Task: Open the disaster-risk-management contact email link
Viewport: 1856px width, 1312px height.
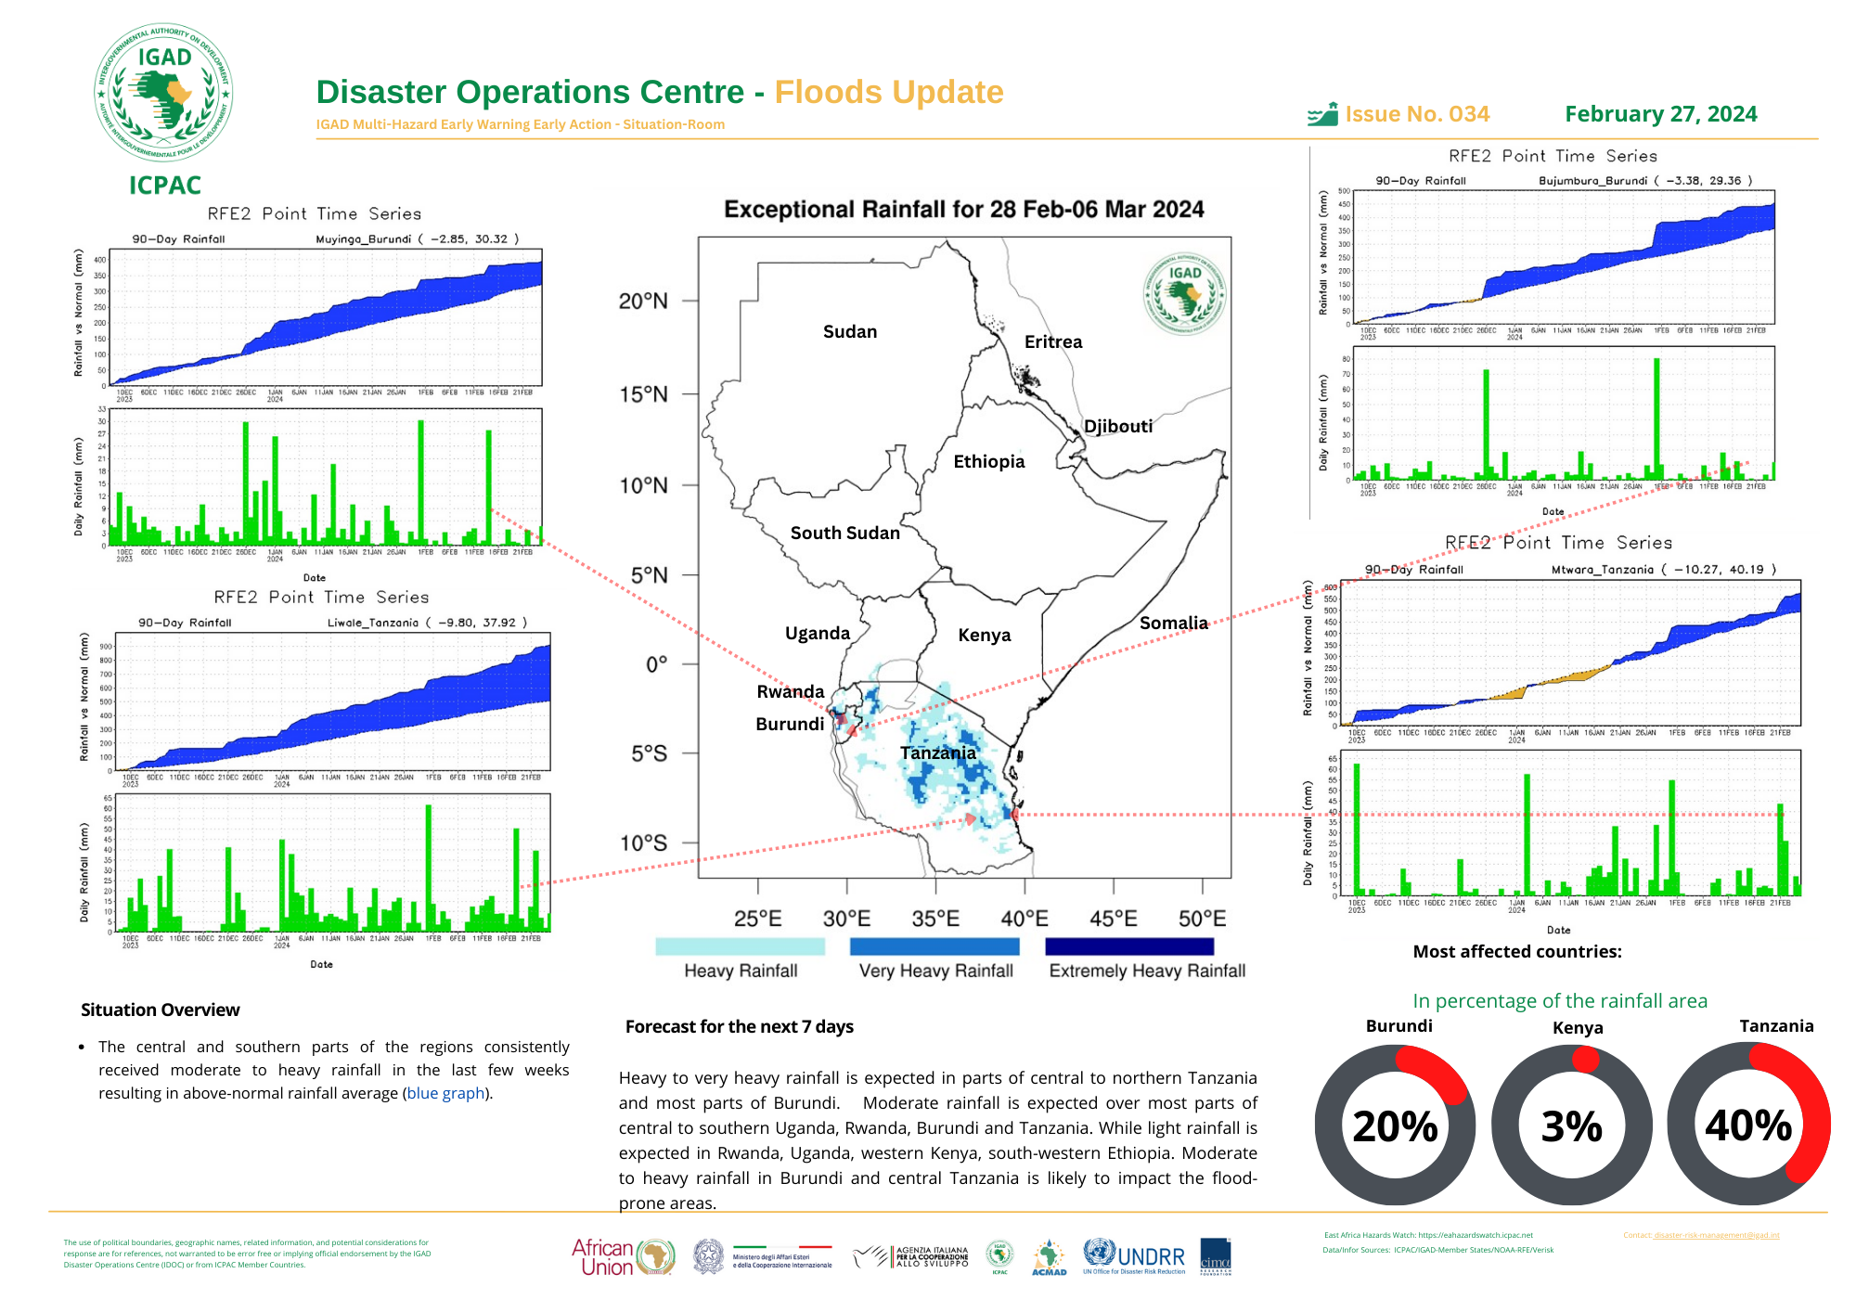Action: point(1716,1235)
